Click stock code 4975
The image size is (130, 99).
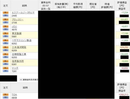pos(14,30)
